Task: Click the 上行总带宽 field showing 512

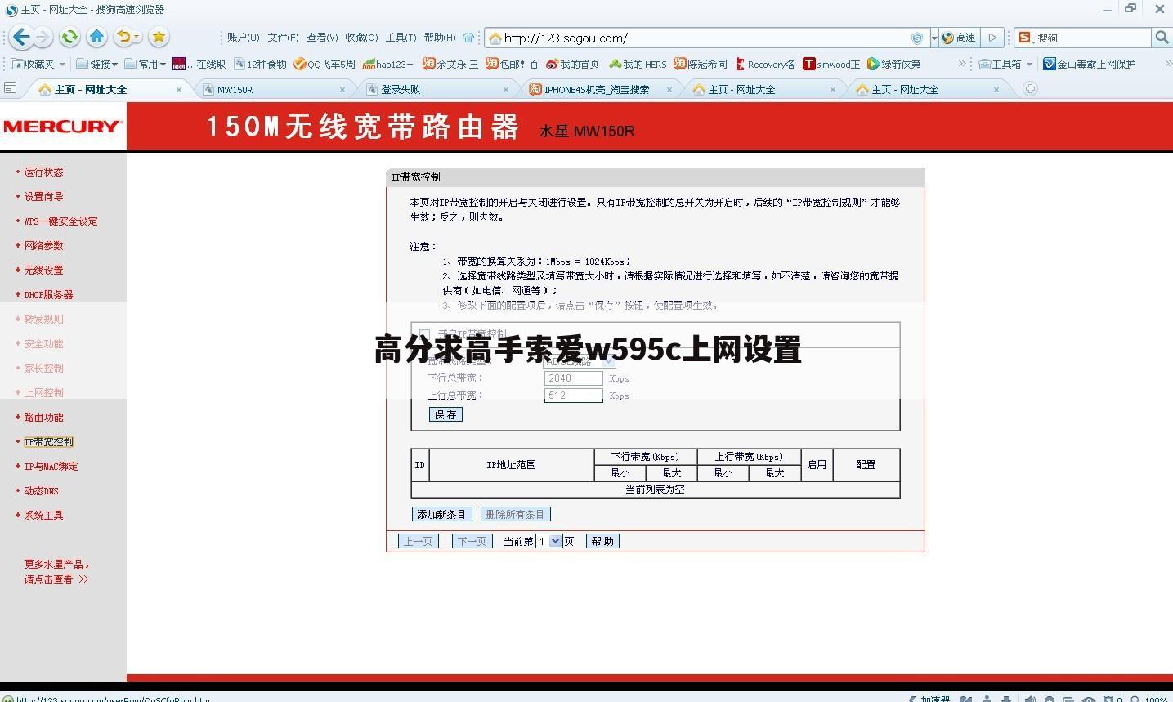Action: click(x=573, y=396)
